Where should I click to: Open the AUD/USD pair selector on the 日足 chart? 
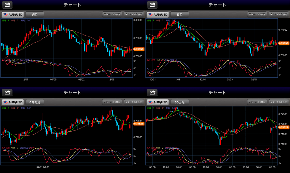tap(157, 14)
